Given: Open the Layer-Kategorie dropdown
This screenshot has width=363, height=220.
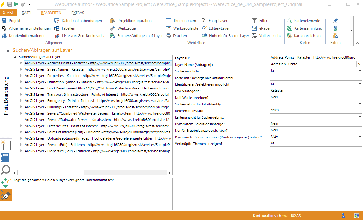Looking at the screenshot, I should pyautogui.click(x=360, y=91).
